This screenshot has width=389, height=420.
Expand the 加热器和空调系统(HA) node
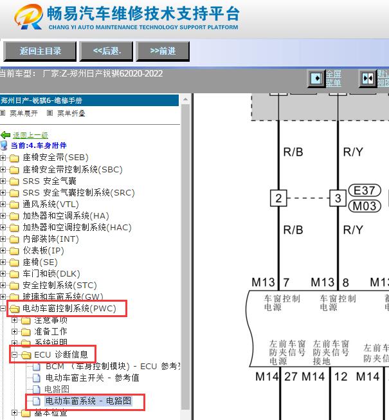click(3, 216)
